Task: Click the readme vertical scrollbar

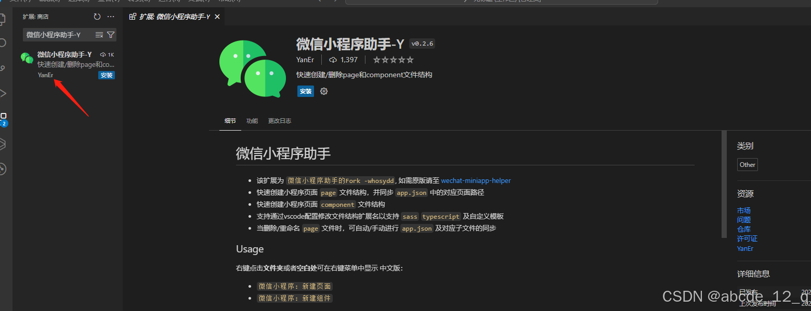Action: tap(724, 184)
